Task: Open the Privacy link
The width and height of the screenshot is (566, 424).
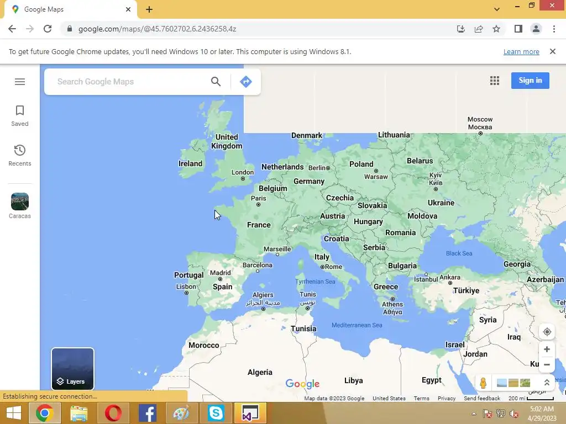Action: tap(447, 399)
